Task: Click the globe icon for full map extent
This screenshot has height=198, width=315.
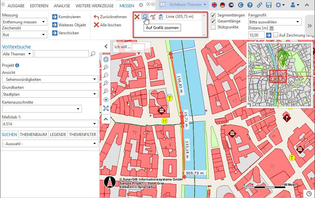Action: (x=106, y=59)
